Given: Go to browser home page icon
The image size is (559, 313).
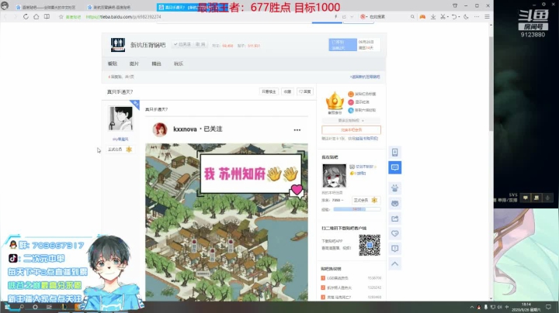Looking at the screenshot, I should [36, 17].
